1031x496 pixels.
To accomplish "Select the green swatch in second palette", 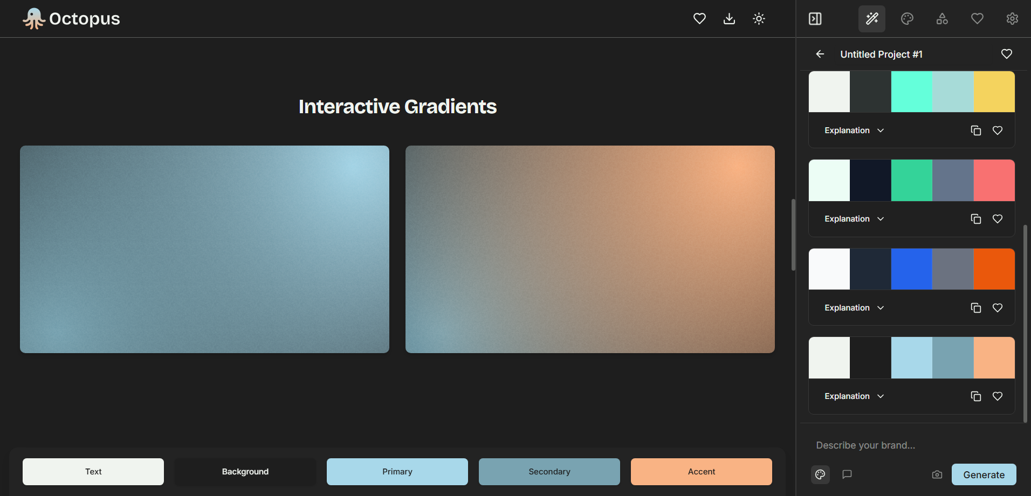I will (x=912, y=180).
